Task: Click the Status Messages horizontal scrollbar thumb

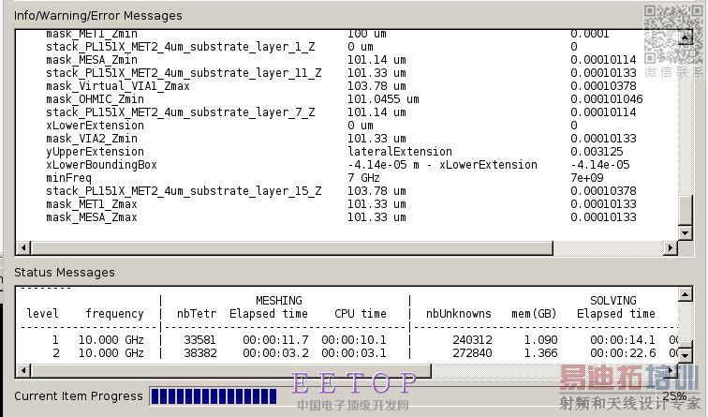Action: [x=230, y=370]
